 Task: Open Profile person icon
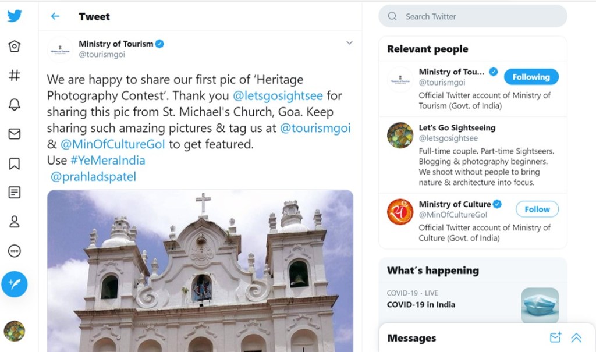tap(15, 222)
